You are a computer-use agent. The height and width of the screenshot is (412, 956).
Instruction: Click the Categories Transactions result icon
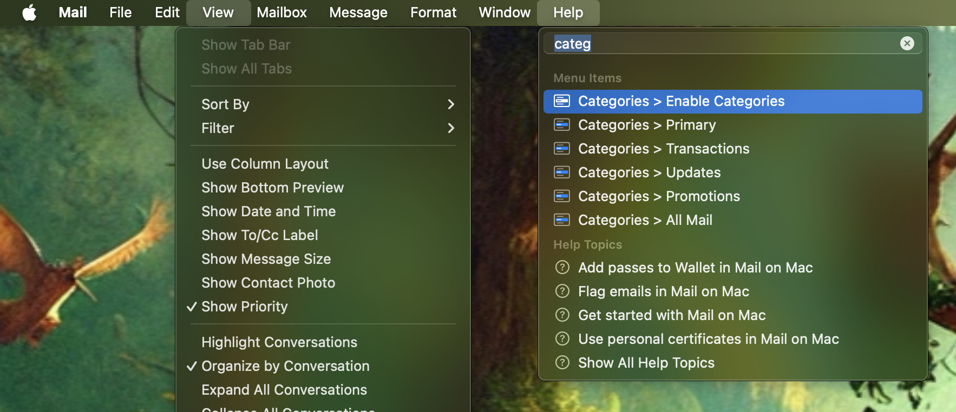[x=562, y=149]
